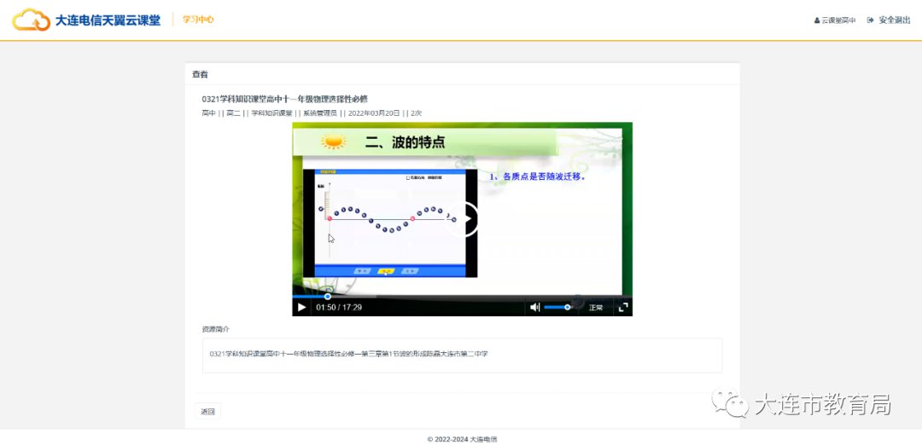Click the cloud logo in the header
922x445 pixels.
click(x=32, y=20)
